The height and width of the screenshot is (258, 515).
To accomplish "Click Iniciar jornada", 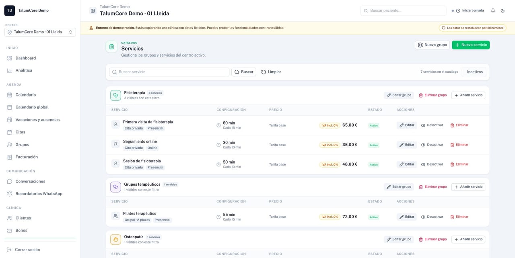I will [470, 10].
